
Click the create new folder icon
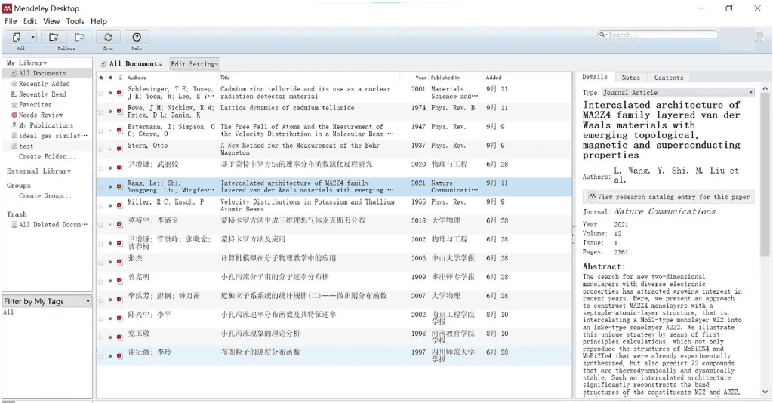coord(54,38)
